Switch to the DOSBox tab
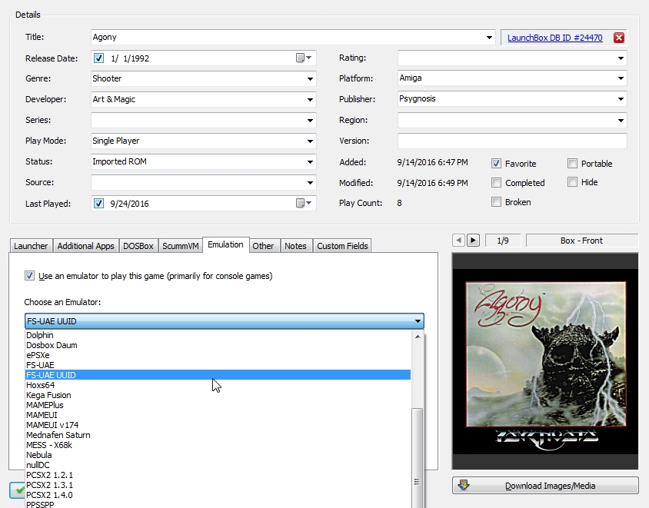 pos(138,246)
